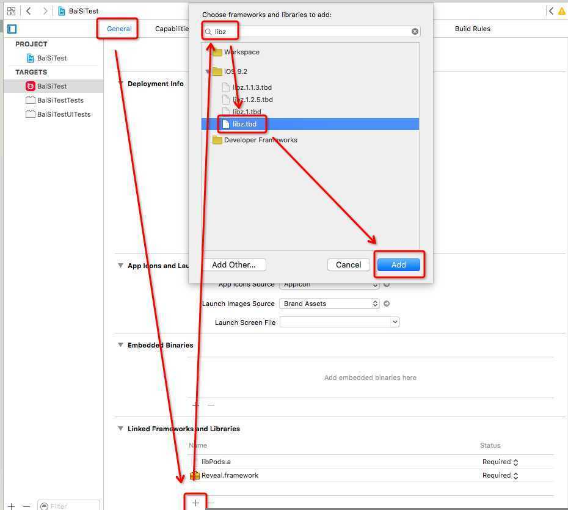Go forward with the right chevron
The image size is (568, 510).
pos(45,11)
